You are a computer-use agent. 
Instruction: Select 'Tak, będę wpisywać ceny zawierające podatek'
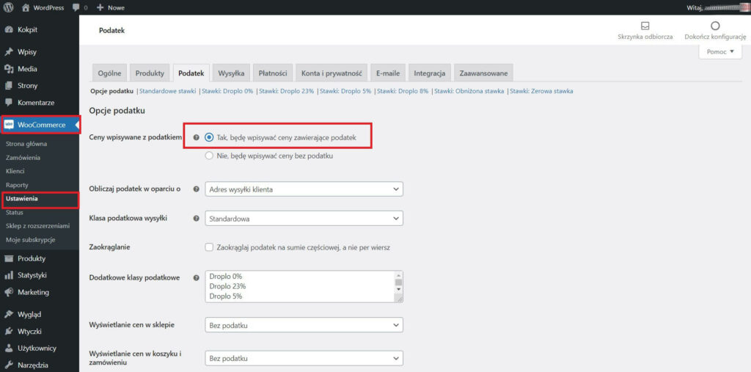[x=209, y=138]
